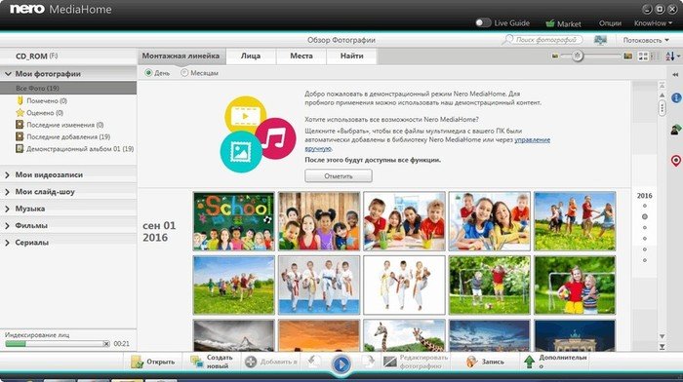Click the thumbnail size slider handle
The image size is (683, 382).
(x=578, y=57)
